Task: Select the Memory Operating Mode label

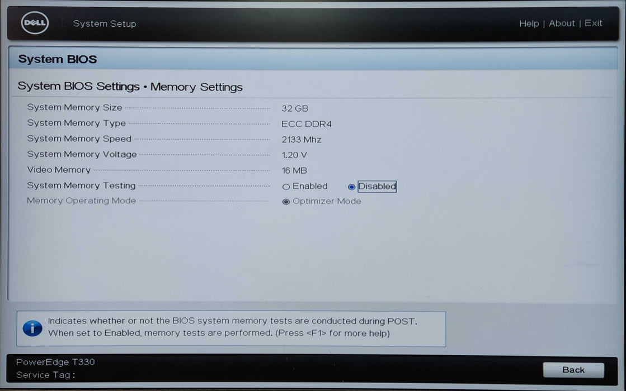Action: click(82, 201)
